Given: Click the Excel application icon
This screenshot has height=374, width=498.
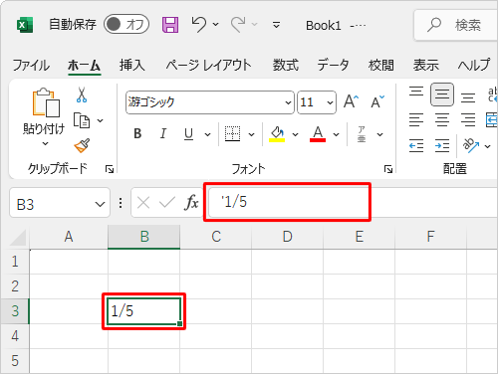Looking at the screenshot, I should pyautogui.click(x=25, y=25).
